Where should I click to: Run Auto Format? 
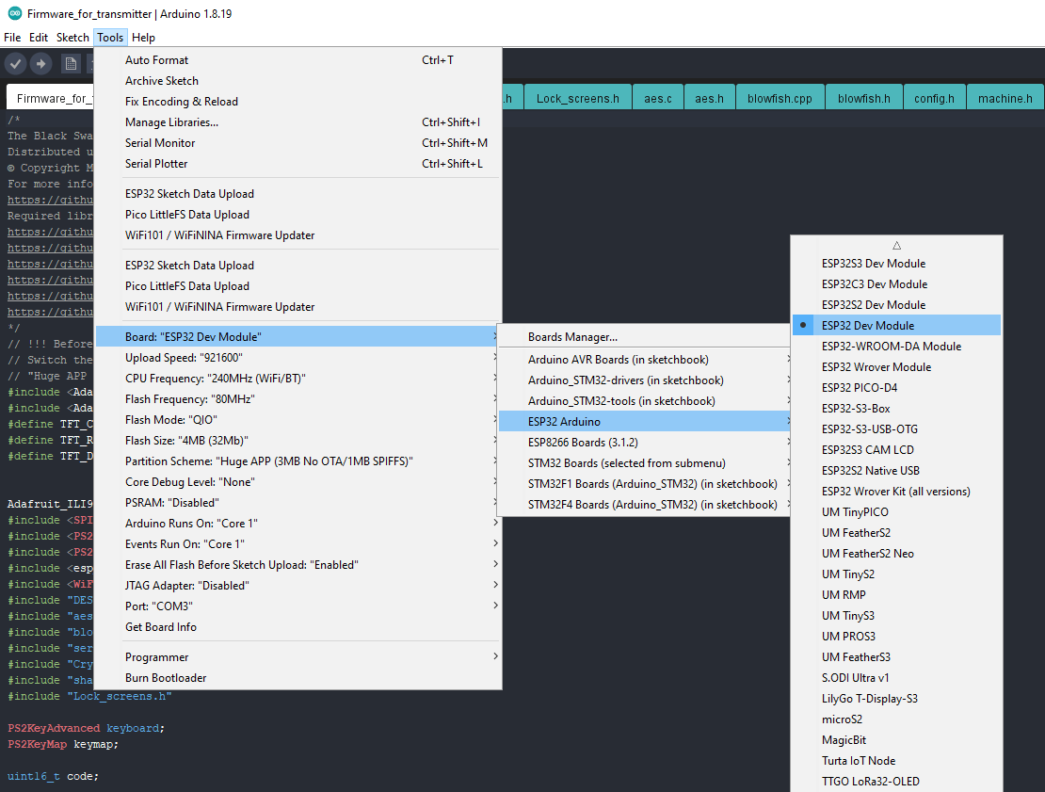click(297, 60)
